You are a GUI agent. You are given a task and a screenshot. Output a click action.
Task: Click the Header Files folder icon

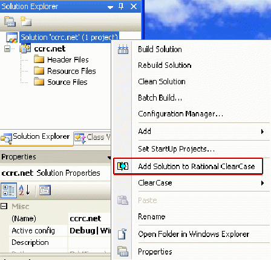(x=39, y=59)
